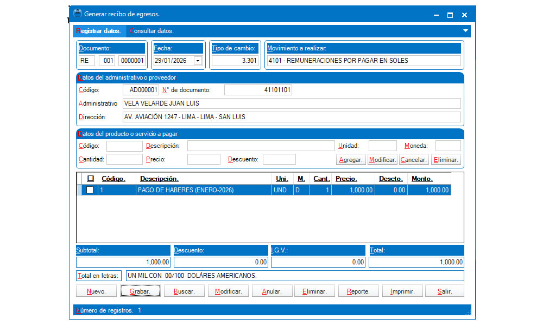Click the Reporte button
This screenshot has width=543, height=325.
[358, 291]
